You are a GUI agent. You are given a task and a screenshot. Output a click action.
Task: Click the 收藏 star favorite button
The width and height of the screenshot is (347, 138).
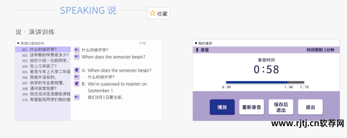[159, 13]
